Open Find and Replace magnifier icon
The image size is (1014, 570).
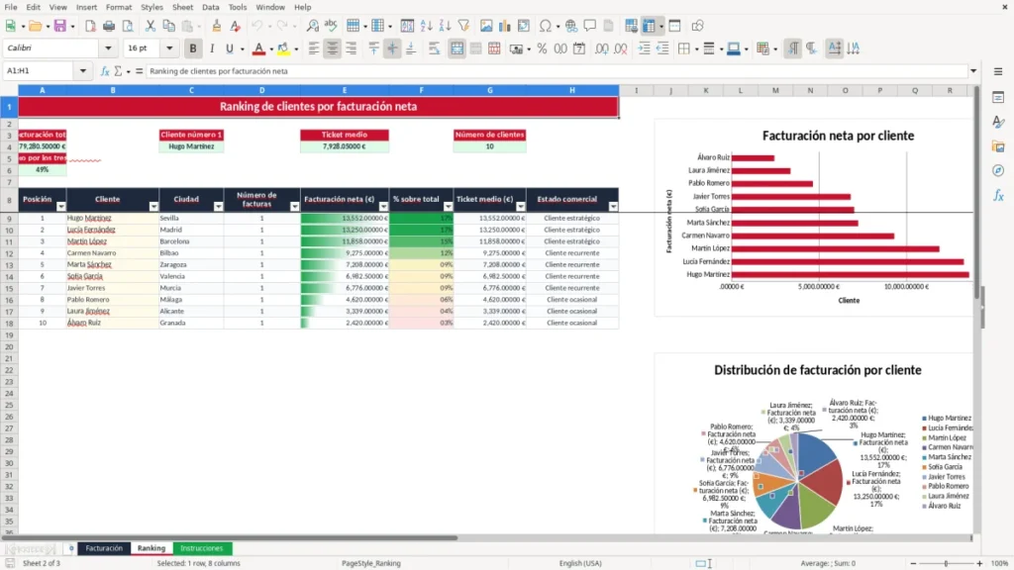pos(312,26)
